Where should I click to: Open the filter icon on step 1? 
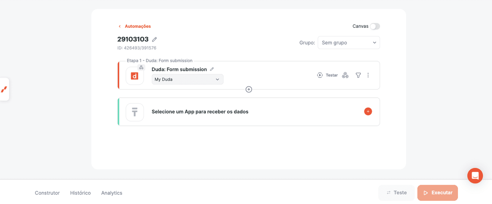(358, 75)
